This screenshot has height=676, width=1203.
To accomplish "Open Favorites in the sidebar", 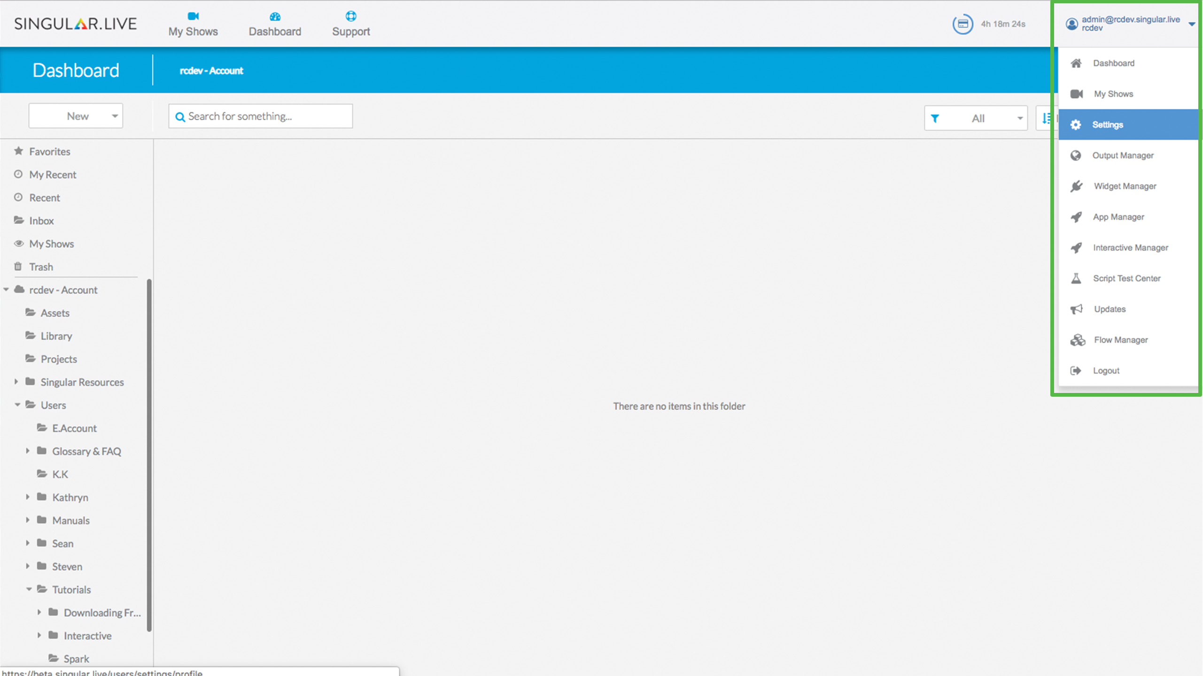I will [49, 152].
